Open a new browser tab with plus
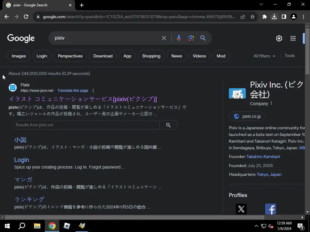Image resolution: width=310 pixels, height=232 pixels. (82, 5)
